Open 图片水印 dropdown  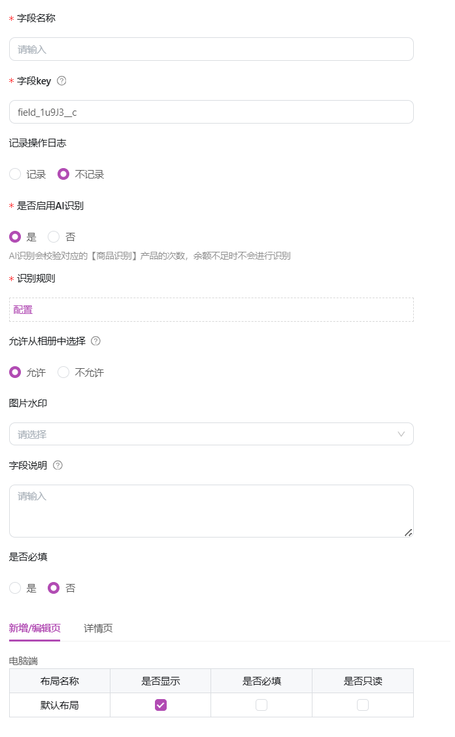212,434
